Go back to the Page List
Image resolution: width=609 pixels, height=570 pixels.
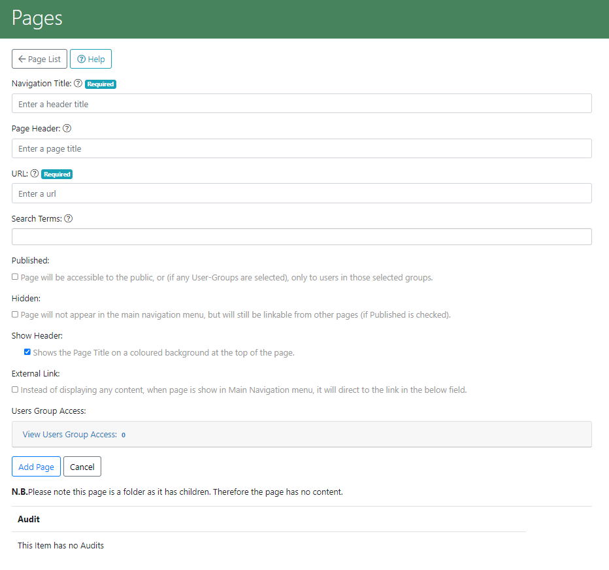(x=39, y=59)
